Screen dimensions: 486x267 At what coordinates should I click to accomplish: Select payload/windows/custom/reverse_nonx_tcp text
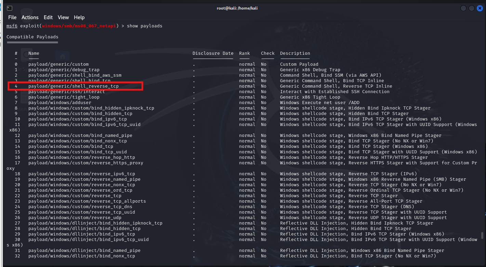[82, 185]
